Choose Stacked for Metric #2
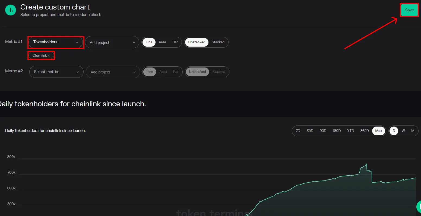The height and width of the screenshot is (216, 421). (219, 72)
